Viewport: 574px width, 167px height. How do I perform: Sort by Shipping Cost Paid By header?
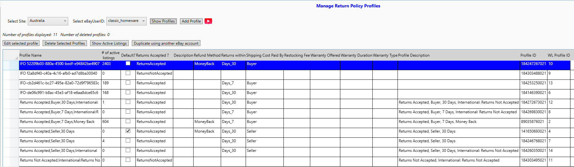coord(265,55)
